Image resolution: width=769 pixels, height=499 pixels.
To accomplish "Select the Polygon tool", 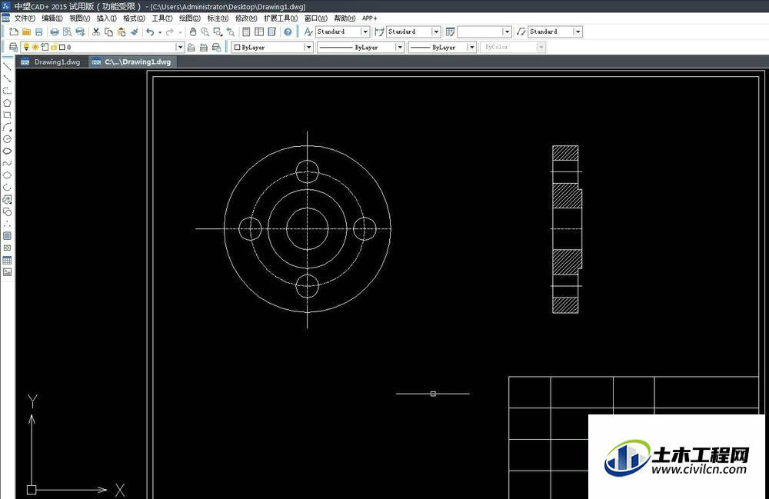I will pos(7,103).
